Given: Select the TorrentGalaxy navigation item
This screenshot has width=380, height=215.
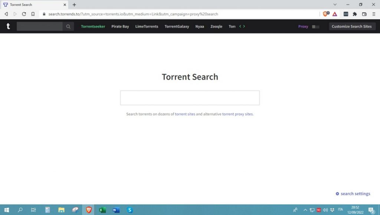Looking at the screenshot, I should [x=177, y=26].
